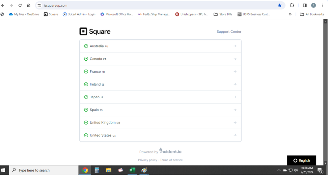Open the All Bookmarks folder

[312, 14]
